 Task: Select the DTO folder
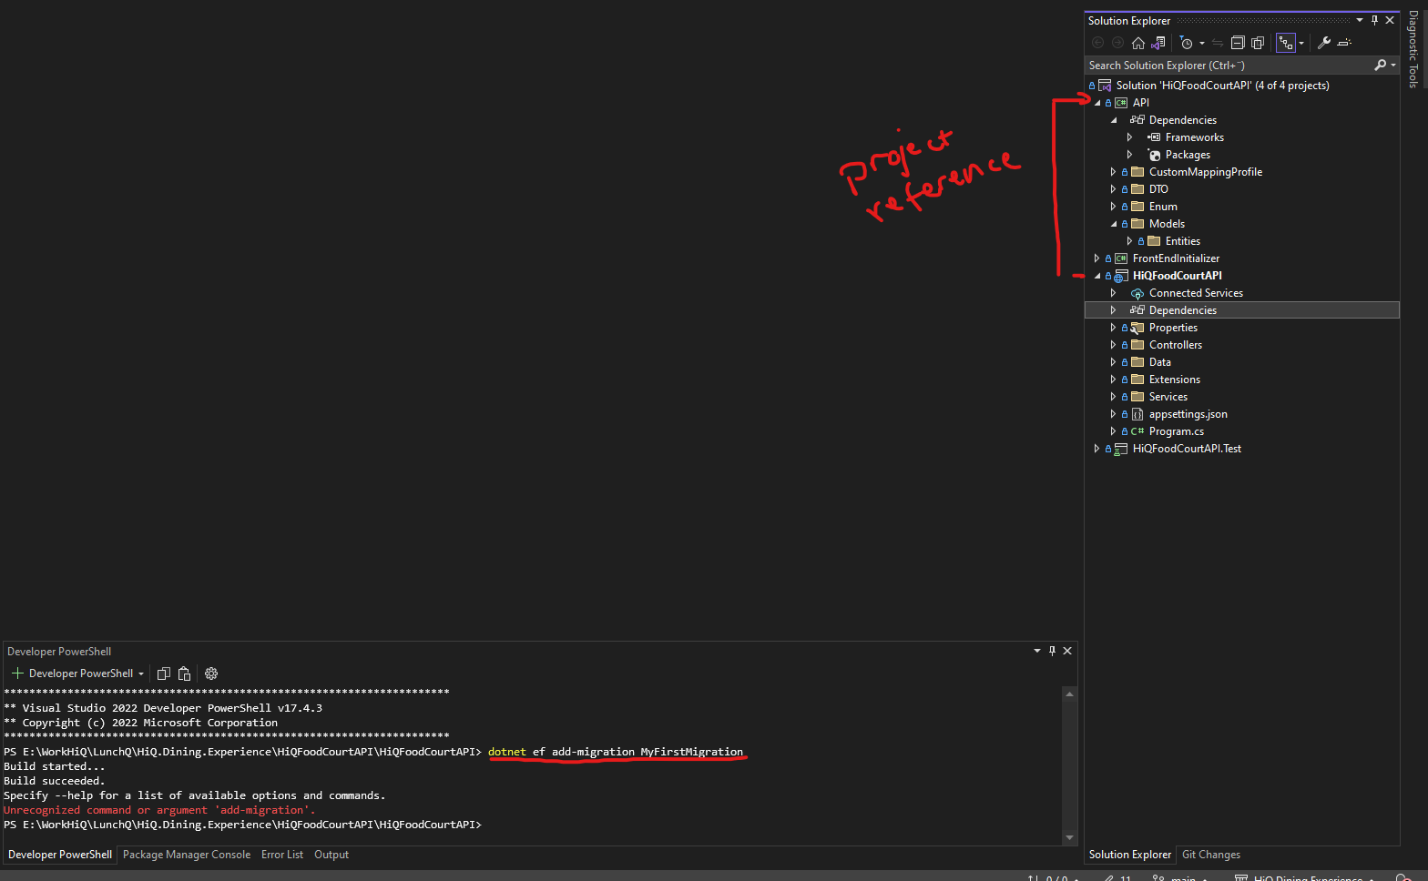[1158, 189]
